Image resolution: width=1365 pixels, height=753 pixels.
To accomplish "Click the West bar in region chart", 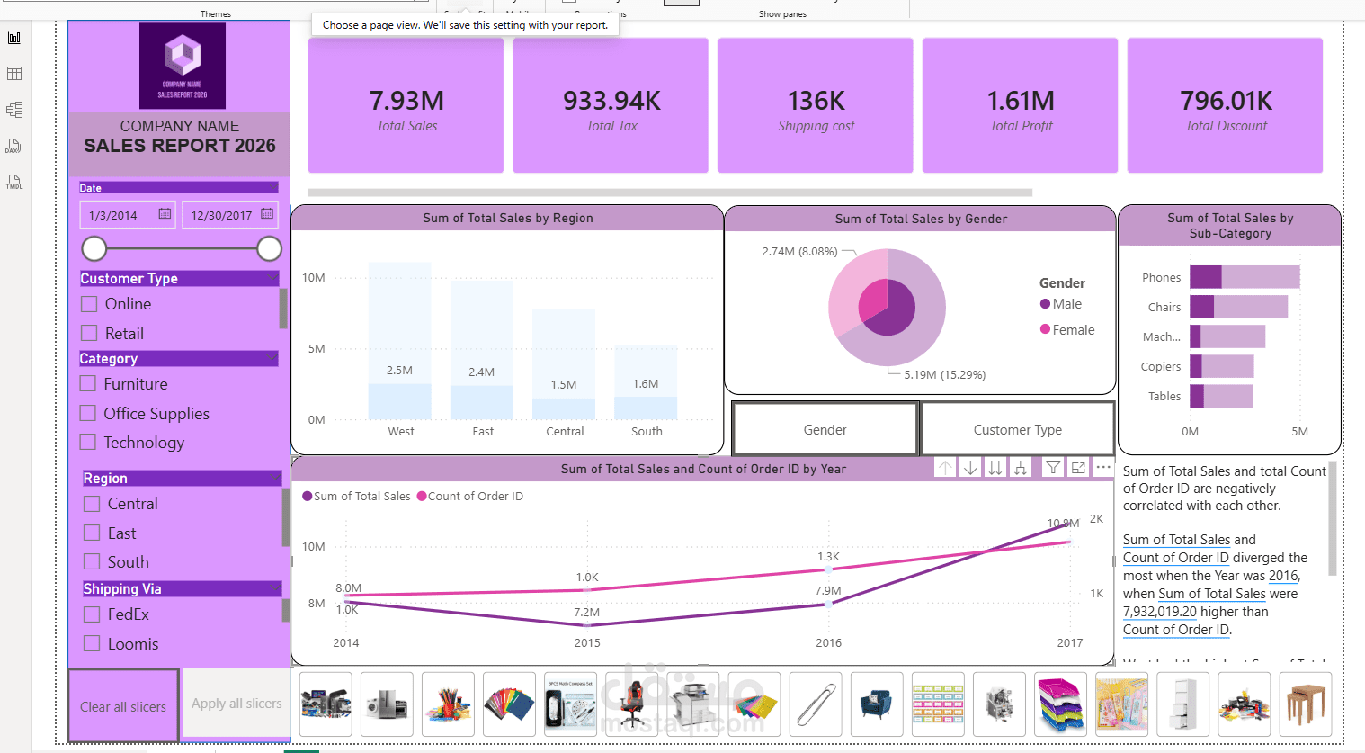I will [x=400, y=341].
